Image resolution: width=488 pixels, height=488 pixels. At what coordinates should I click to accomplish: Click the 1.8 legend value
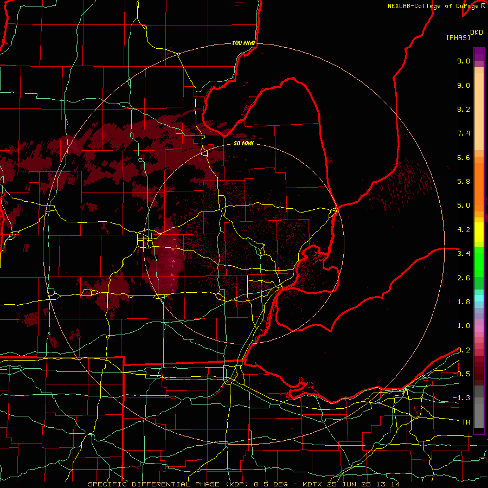[x=464, y=302]
